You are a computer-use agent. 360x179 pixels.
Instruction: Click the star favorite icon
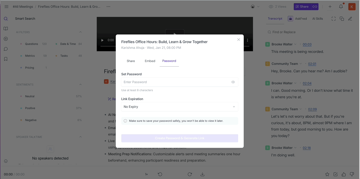pos(327,174)
